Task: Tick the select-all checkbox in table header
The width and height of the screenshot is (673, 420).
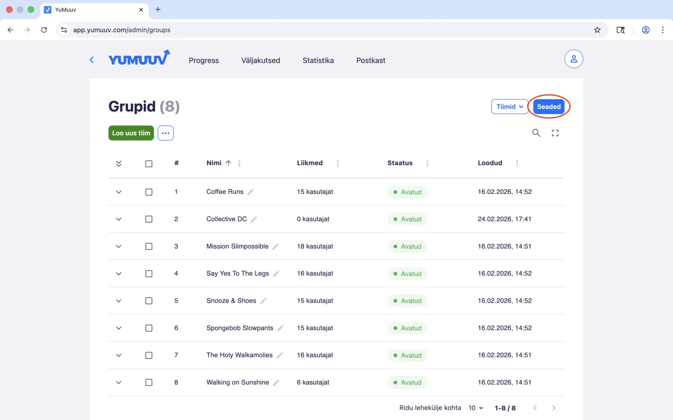Action: click(x=149, y=163)
